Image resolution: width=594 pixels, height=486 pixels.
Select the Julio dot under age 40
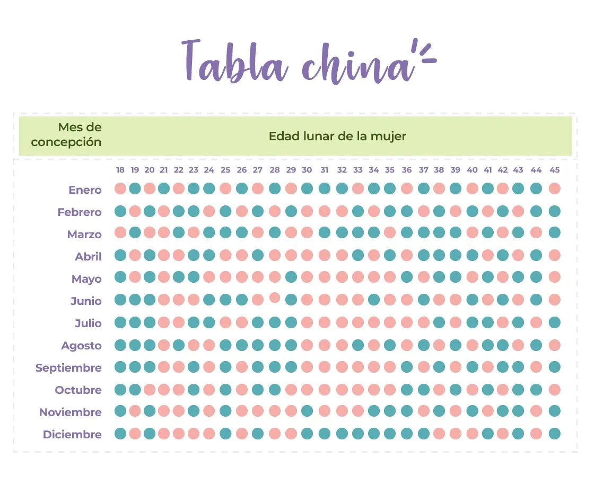472,322
